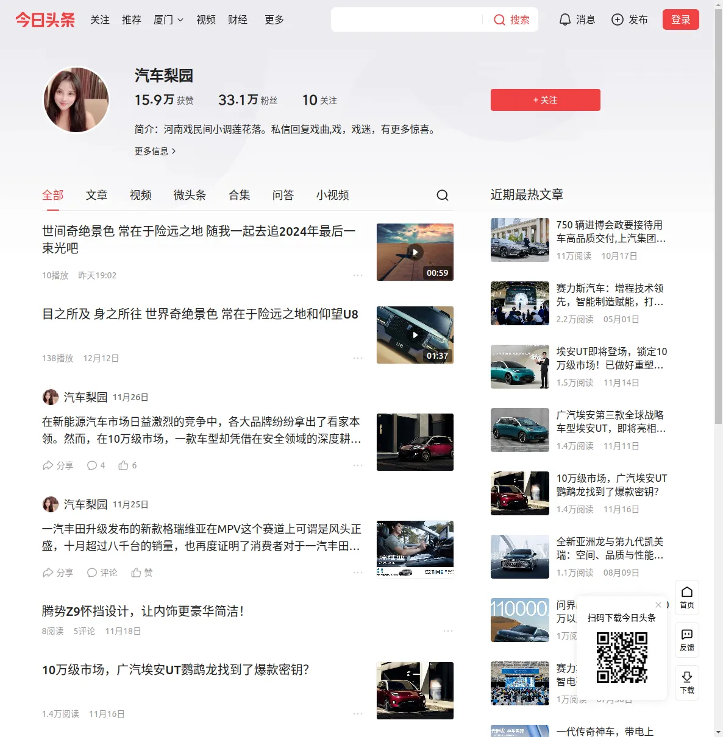Open more options for 腾势Z9怀挡设计 article
This screenshot has height=737, width=723.
448,631
